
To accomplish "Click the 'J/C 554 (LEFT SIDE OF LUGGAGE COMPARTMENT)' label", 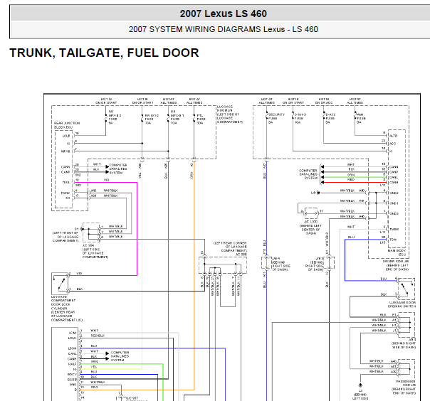I will coord(95,251).
